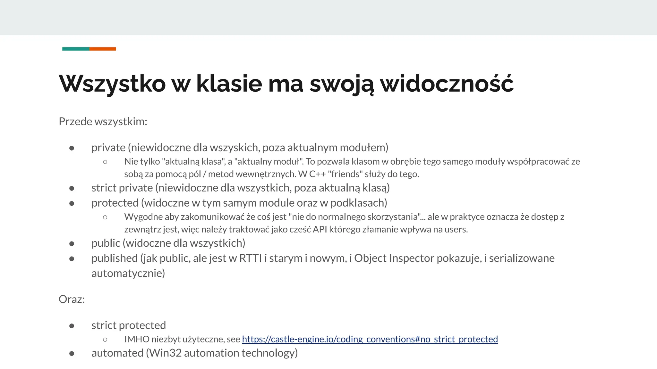Image resolution: width=657 pixels, height=369 pixels.
Task: Click the "strict protected" bullet
Action: coord(129,325)
